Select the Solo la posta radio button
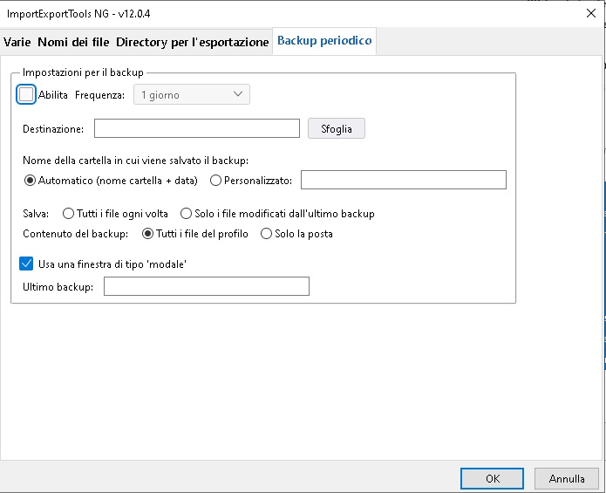Screen dimensions: 606x493 click(x=266, y=234)
